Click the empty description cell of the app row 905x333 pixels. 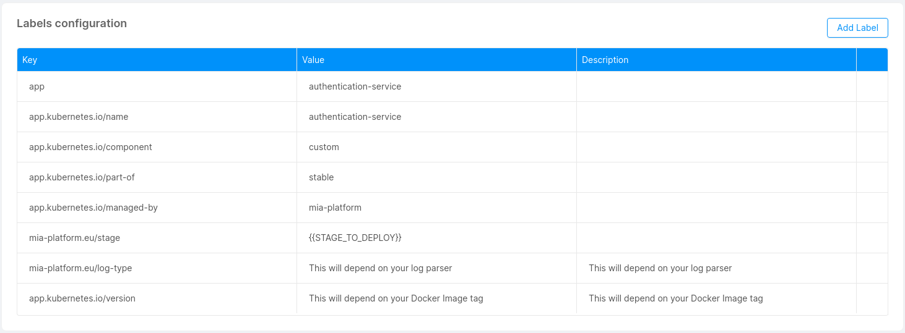tap(716, 86)
